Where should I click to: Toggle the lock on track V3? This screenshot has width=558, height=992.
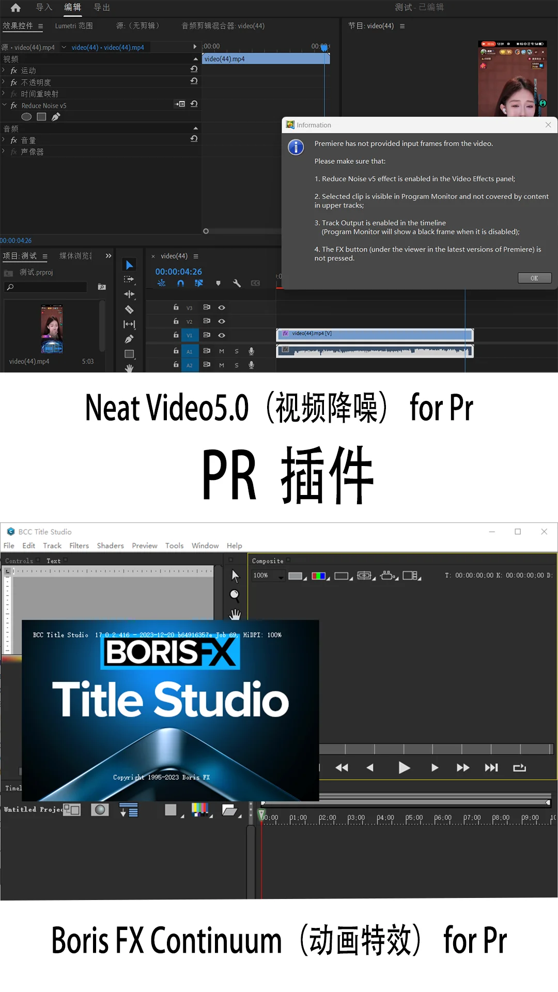pos(176,307)
